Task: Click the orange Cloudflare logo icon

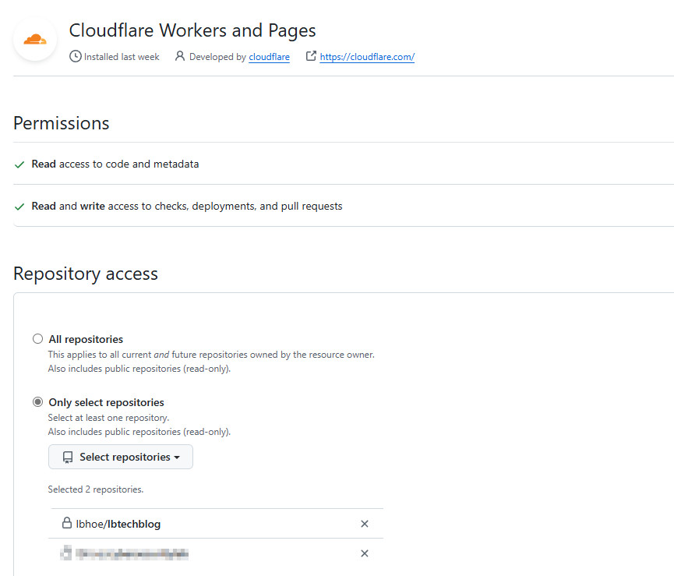Action: point(35,40)
